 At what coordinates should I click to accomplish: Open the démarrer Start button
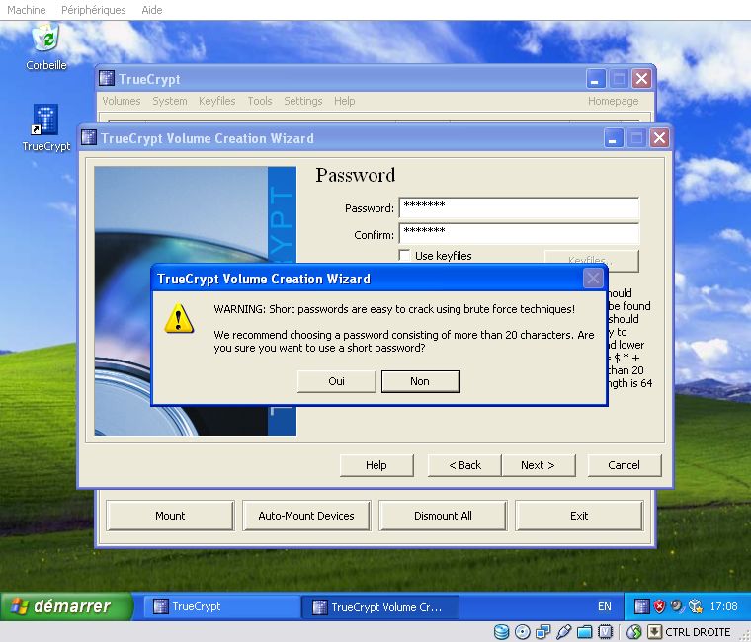click(65, 606)
